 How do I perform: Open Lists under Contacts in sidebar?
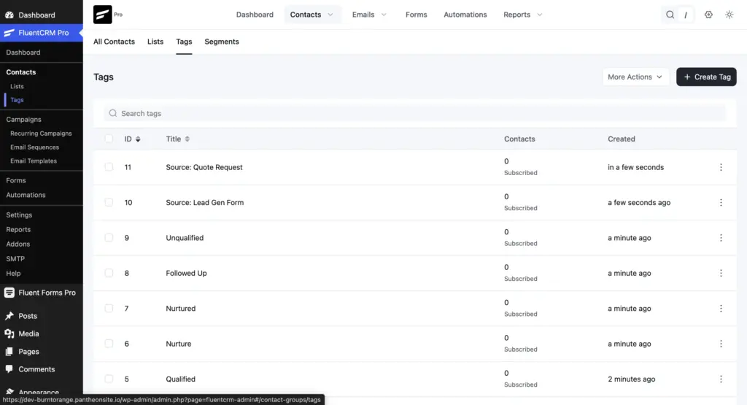(18, 86)
